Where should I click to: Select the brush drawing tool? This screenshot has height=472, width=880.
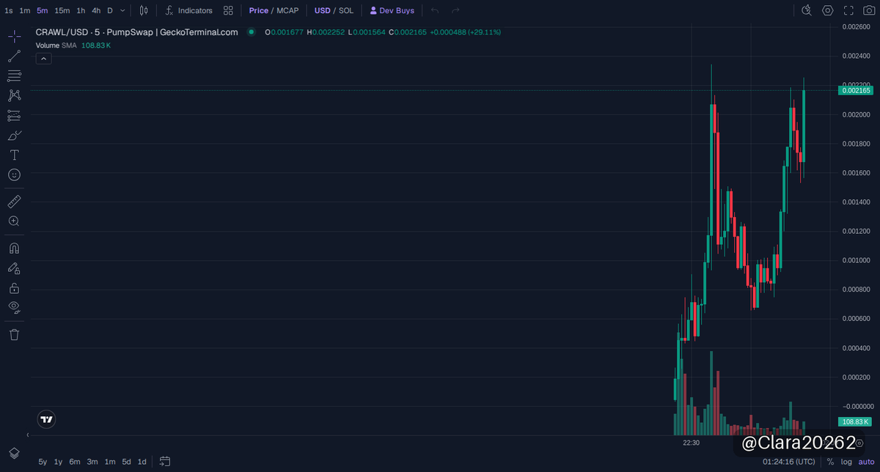point(14,135)
